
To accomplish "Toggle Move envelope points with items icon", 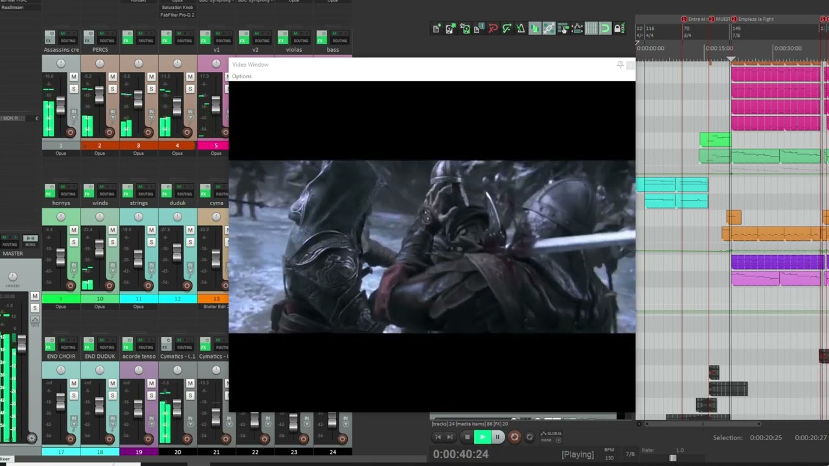I will [577, 28].
